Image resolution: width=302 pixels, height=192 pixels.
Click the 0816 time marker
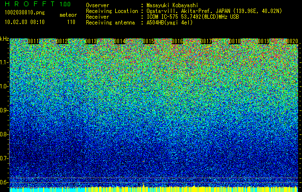tap(177, 41)
